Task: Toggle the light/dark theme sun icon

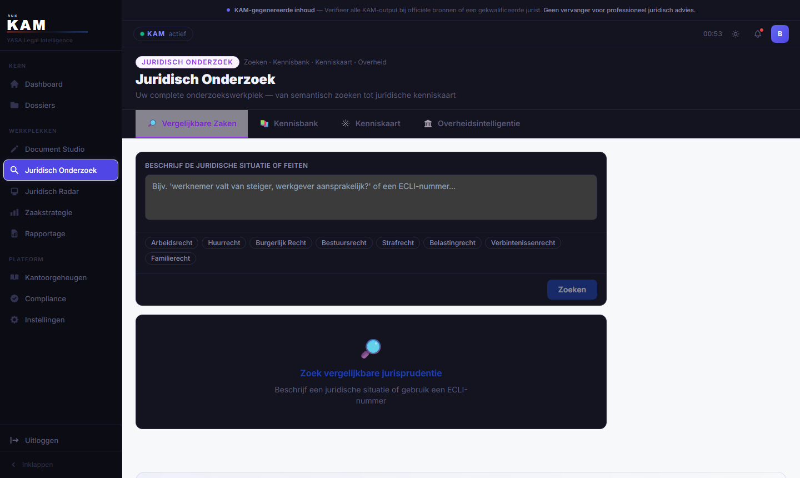Action: click(736, 34)
